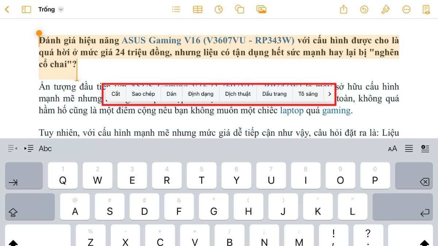Choose Dịch thuật in the context menu
This screenshot has width=438, height=246.
[x=238, y=94]
